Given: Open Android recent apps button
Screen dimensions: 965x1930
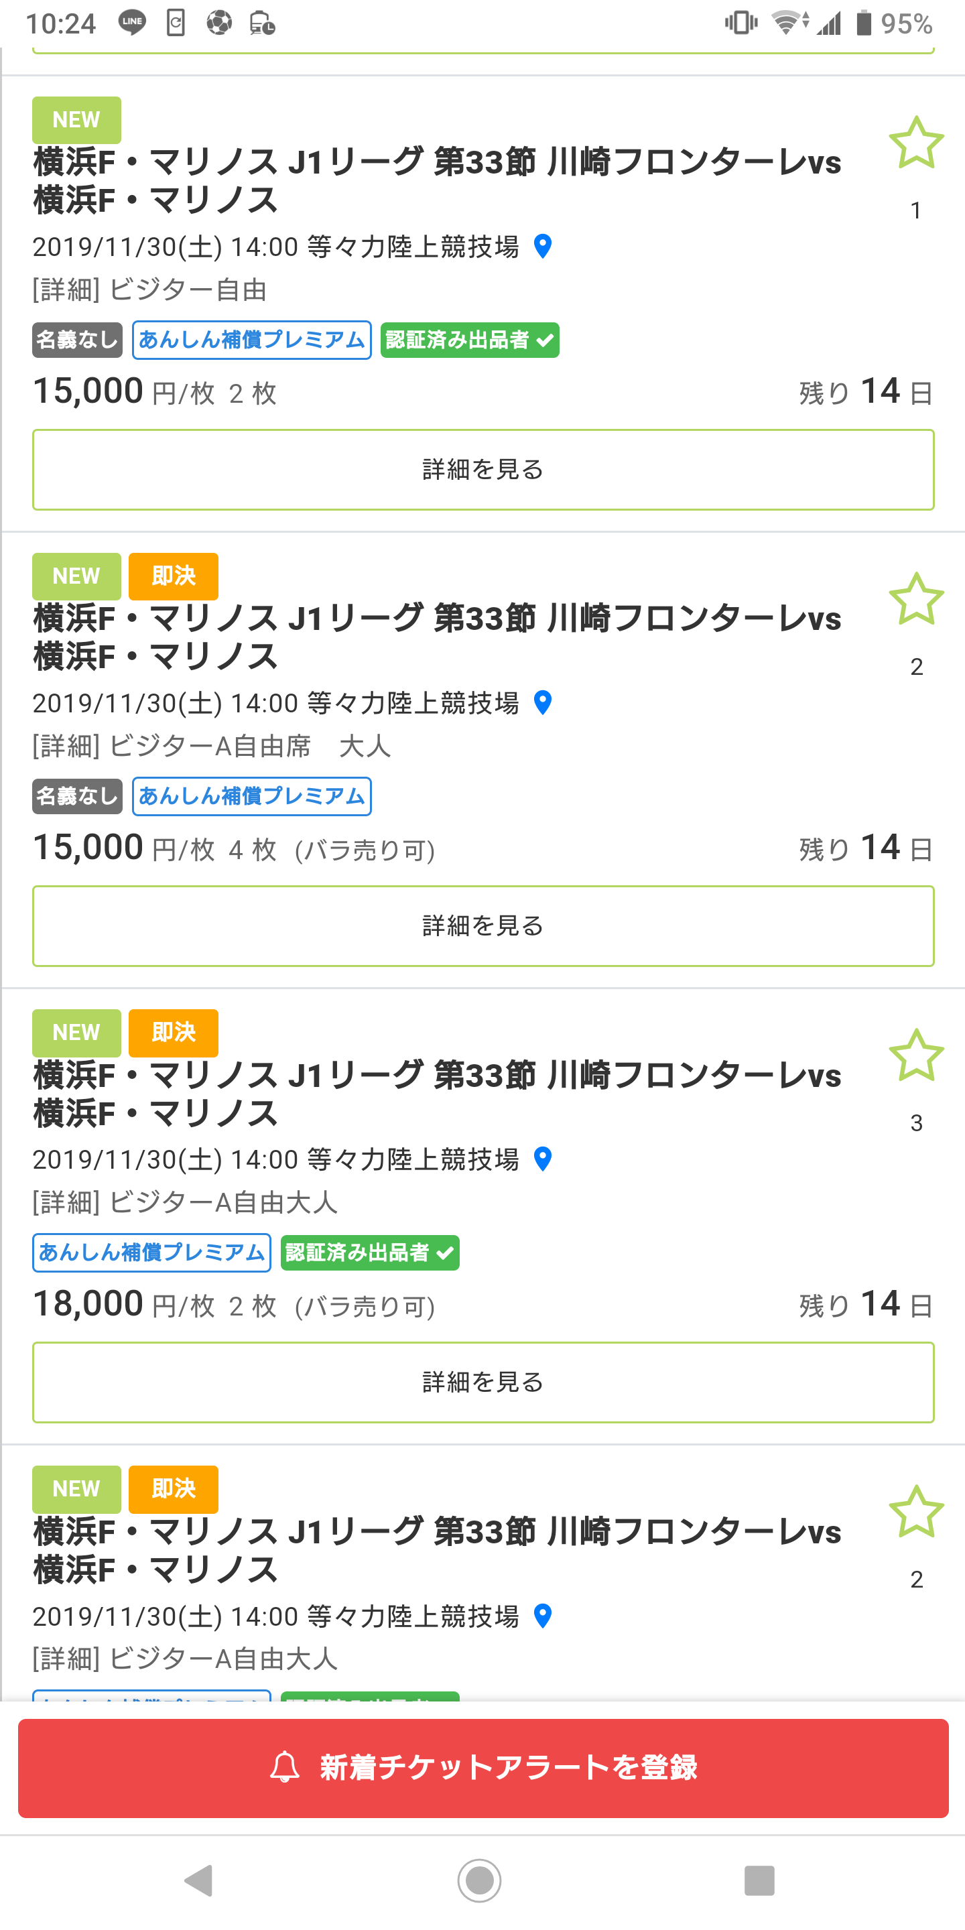Looking at the screenshot, I should (759, 1880).
